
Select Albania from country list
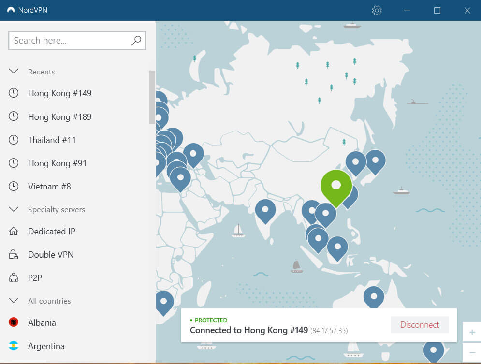[x=42, y=322]
